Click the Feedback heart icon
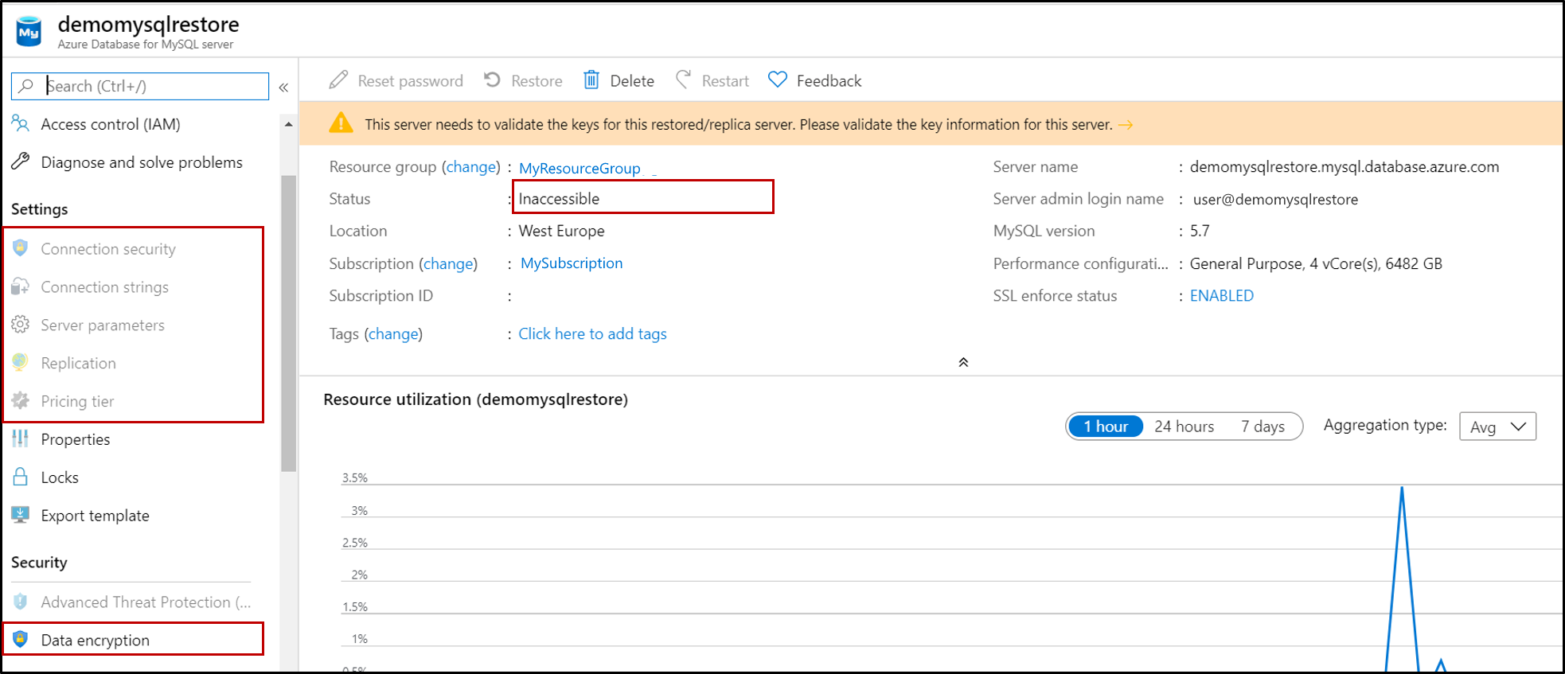1565x674 pixels. (778, 80)
